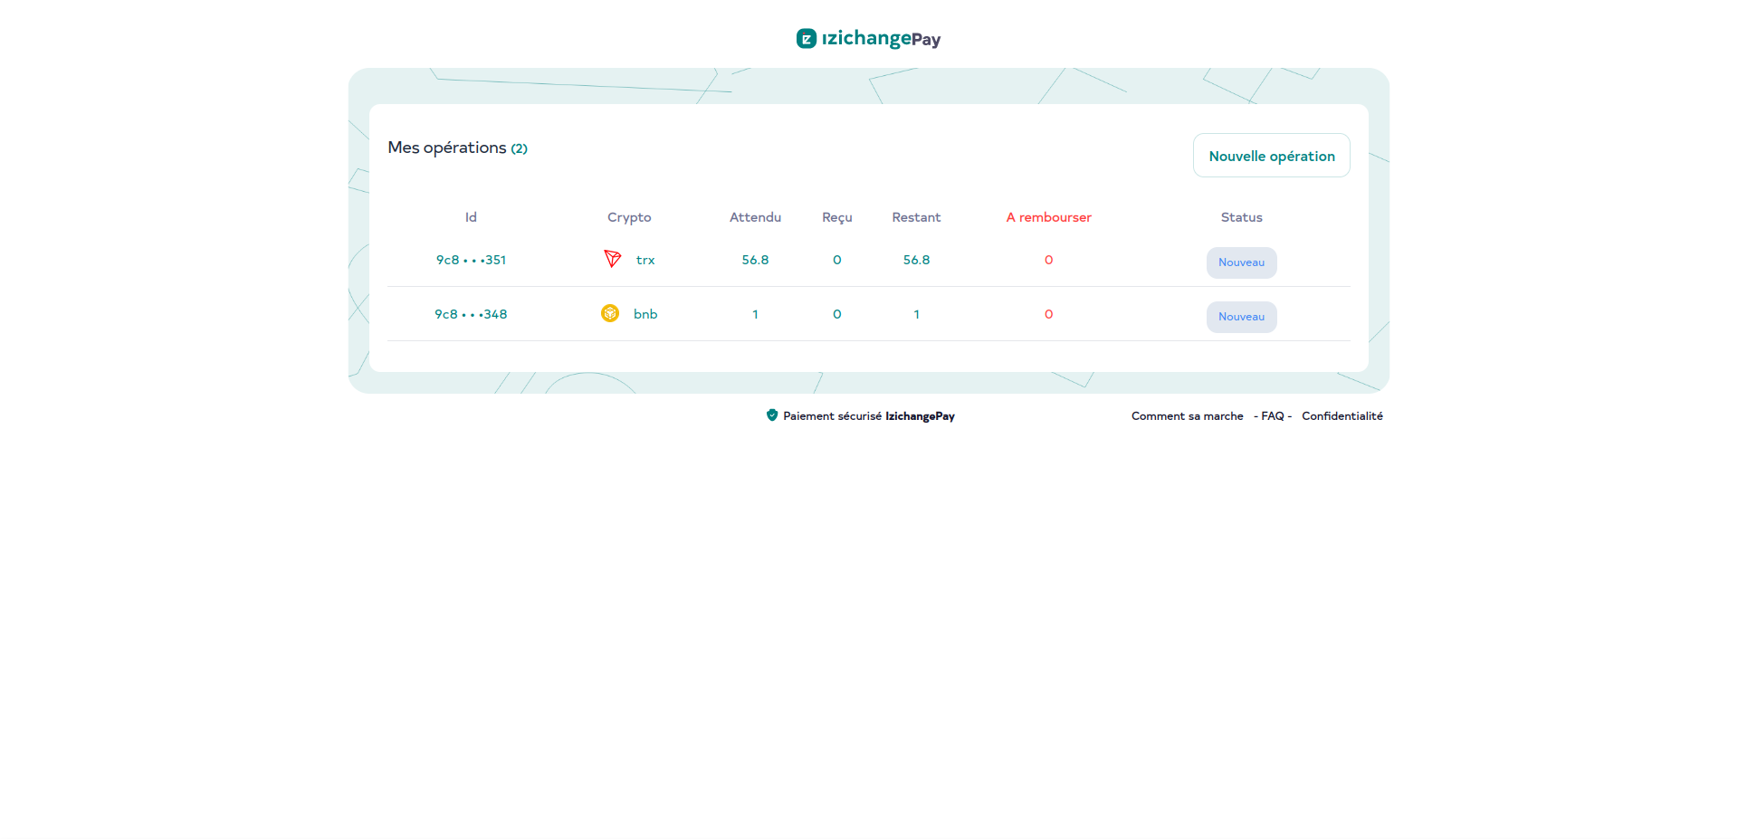Click the Attendu value 1 in bnb row
Screen dimensions: 1738x839
pyautogui.click(x=755, y=314)
